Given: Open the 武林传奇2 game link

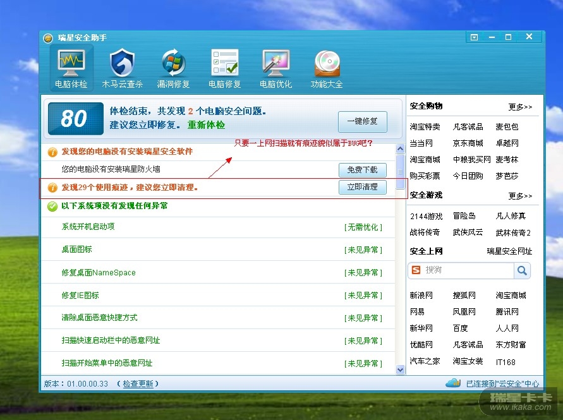Looking at the screenshot, I should (513, 232).
